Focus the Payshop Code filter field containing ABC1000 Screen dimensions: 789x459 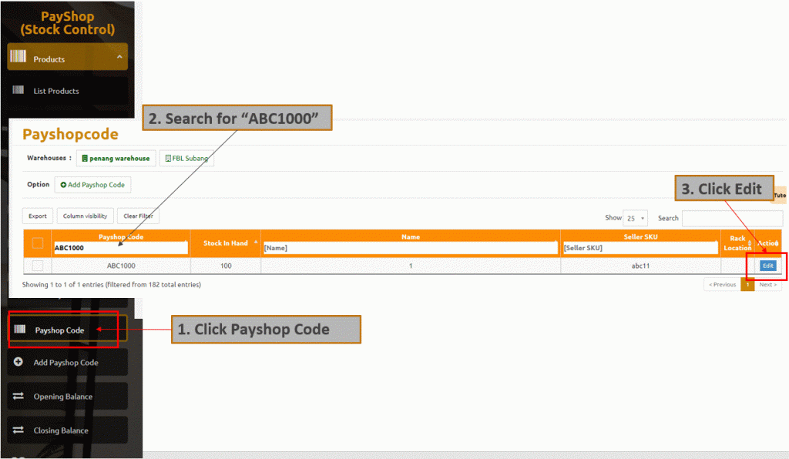coord(121,248)
